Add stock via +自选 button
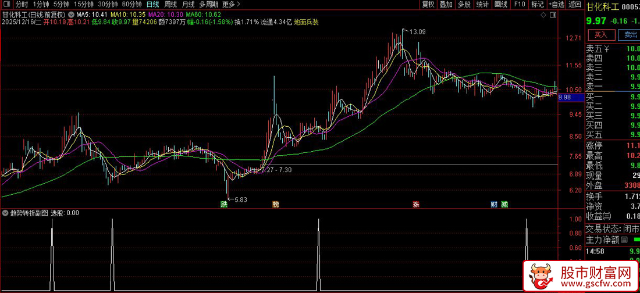The height and width of the screenshot is (293, 640). coord(556,5)
